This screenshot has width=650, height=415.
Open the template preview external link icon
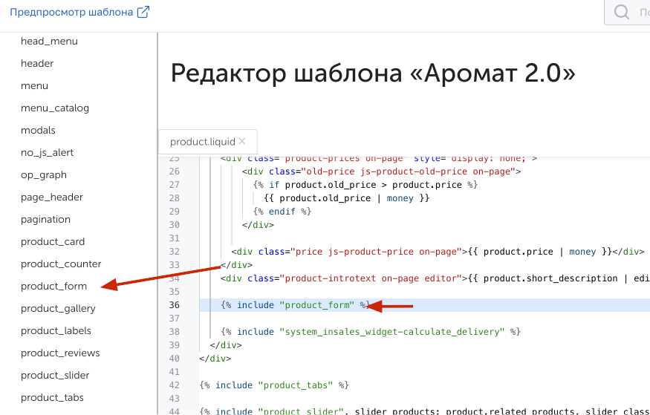click(x=143, y=12)
